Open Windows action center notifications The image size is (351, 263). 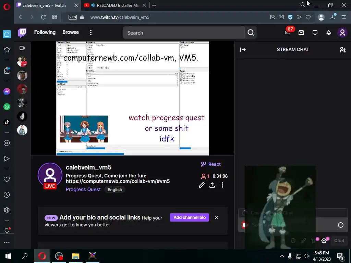click(x=340, y=257)
